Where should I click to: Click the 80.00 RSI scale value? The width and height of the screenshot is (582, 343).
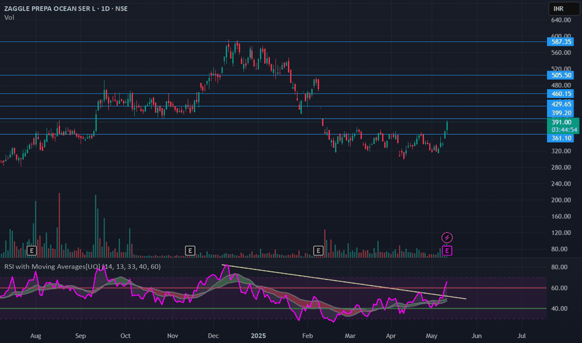560,267
